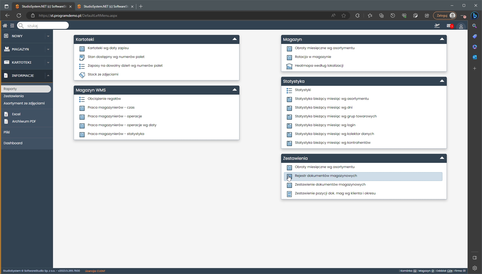
Task: Expand the NOWY menu dropdown arrow
Action: tap(48, 36)
